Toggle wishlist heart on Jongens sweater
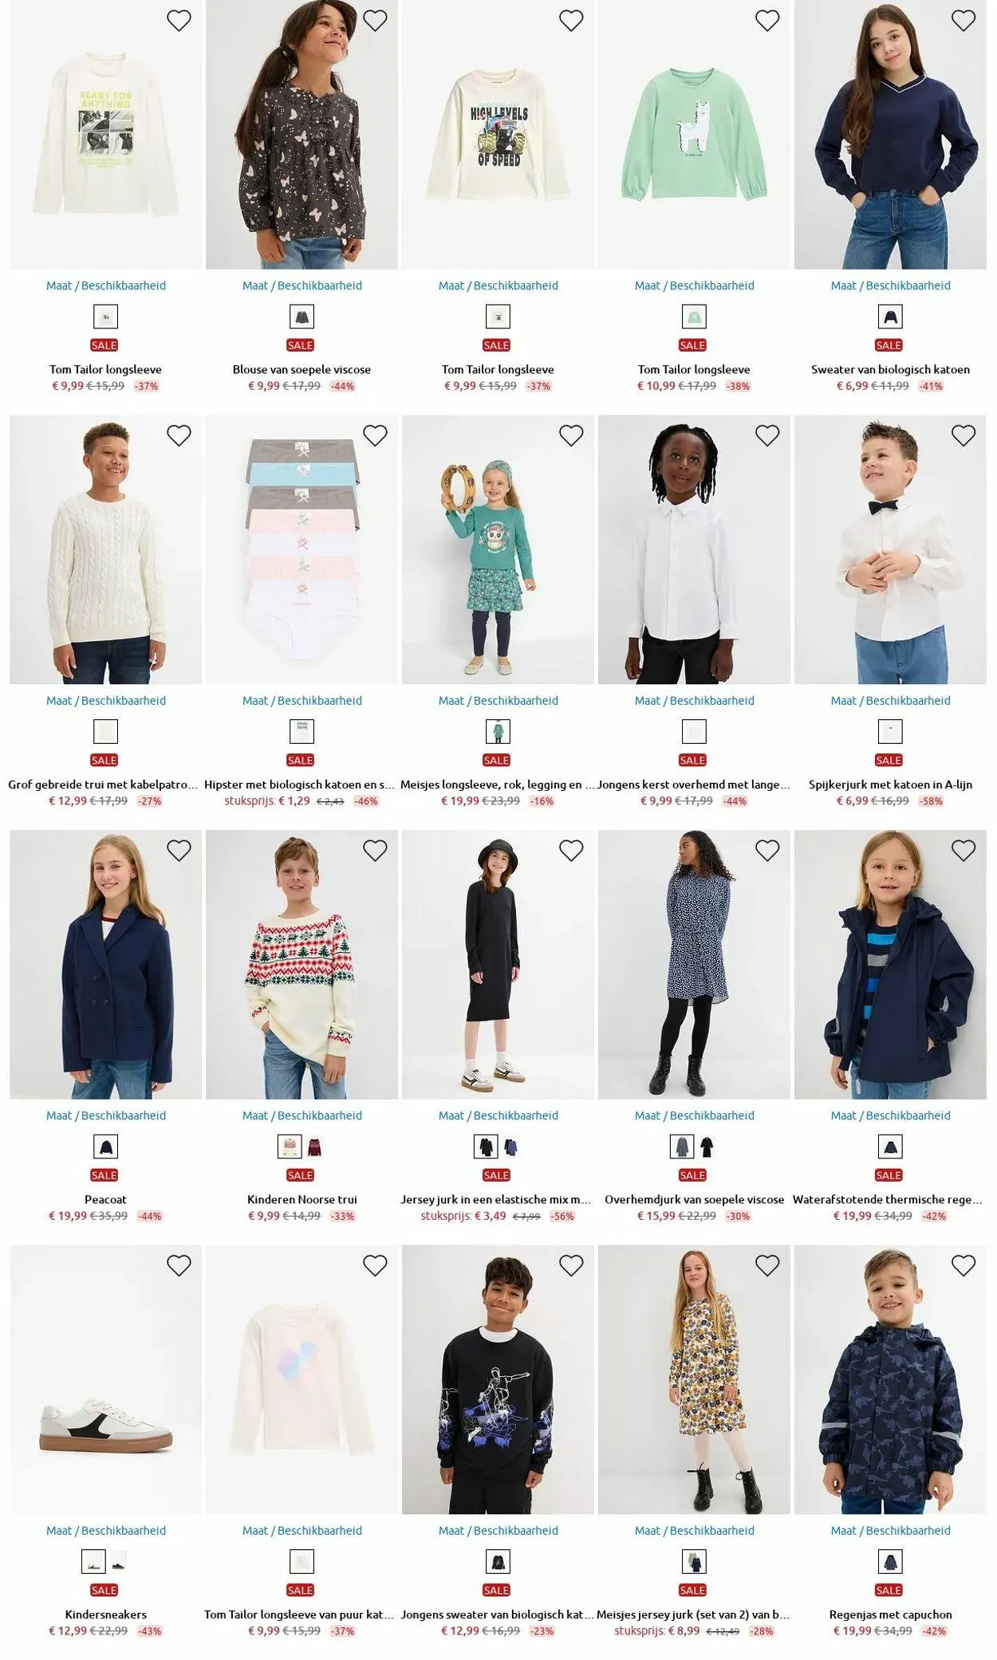Screen dimensions: 997x1660 (571, 1265)
